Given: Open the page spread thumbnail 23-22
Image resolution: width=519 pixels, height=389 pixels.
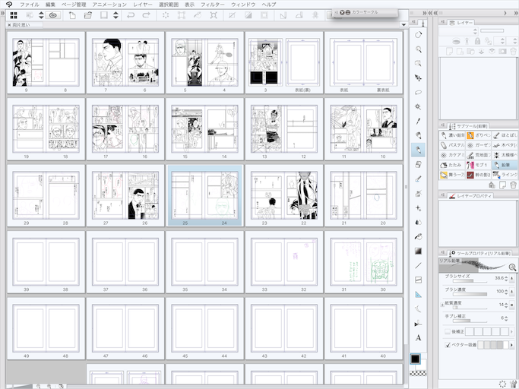Looking at the screenshot, I should (284, 195).
